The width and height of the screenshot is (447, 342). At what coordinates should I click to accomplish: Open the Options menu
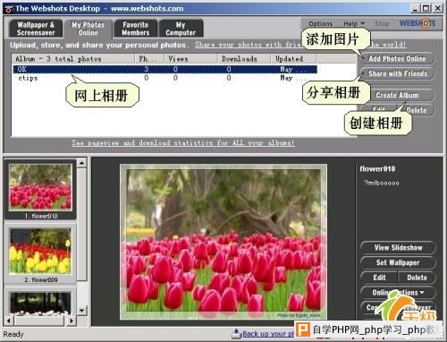pos(320,23)
